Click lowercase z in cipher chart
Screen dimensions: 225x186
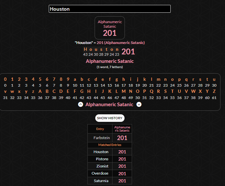(33, 92)
